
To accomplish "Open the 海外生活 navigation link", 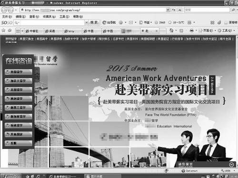I will tap(225, 39).
